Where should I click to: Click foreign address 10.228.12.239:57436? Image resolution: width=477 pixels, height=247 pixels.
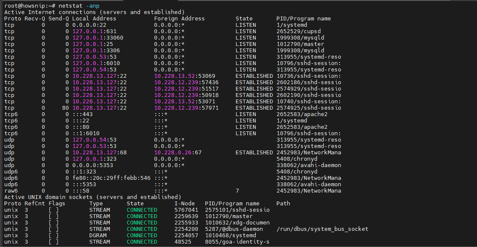186,82
